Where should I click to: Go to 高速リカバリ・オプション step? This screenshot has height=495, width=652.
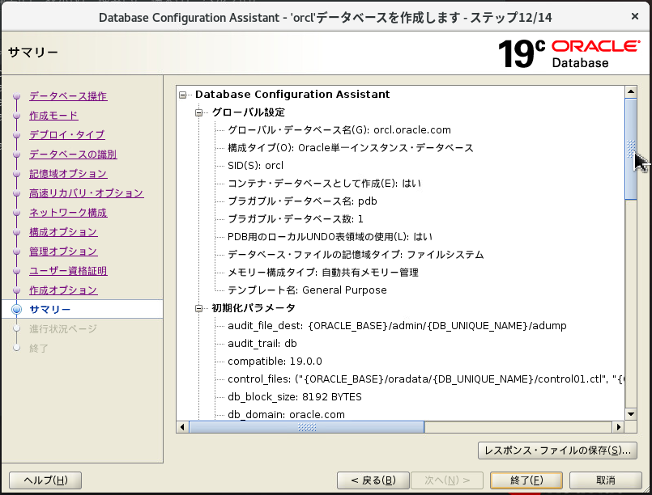point(87,193)
